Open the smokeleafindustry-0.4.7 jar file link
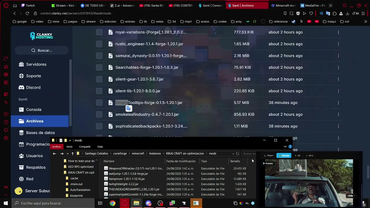The height and width of the screenshot is (208, 370). (x=147, y=114)
